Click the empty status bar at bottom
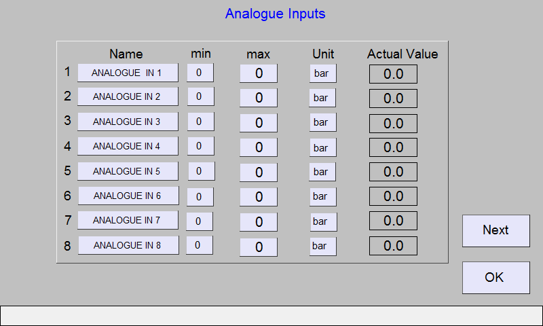This screenshot has width=543, height=326. [x=271, y=316]
